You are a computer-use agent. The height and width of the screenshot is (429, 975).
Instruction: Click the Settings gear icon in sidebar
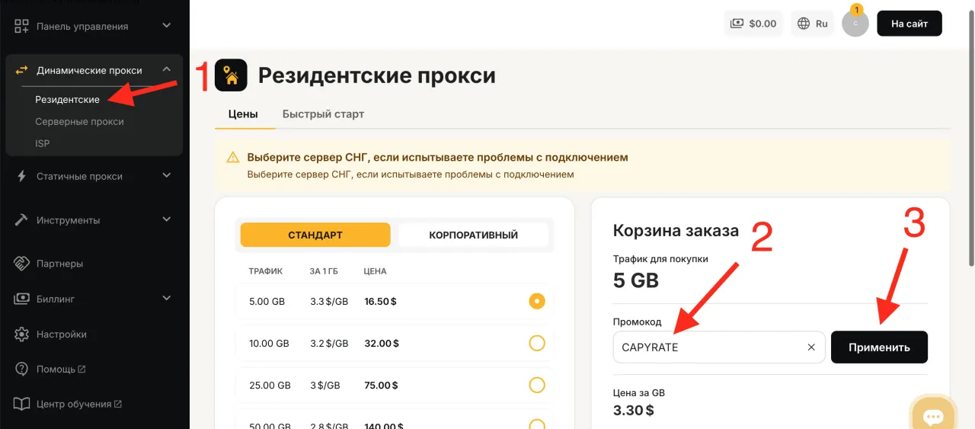[x=22, y=335]
